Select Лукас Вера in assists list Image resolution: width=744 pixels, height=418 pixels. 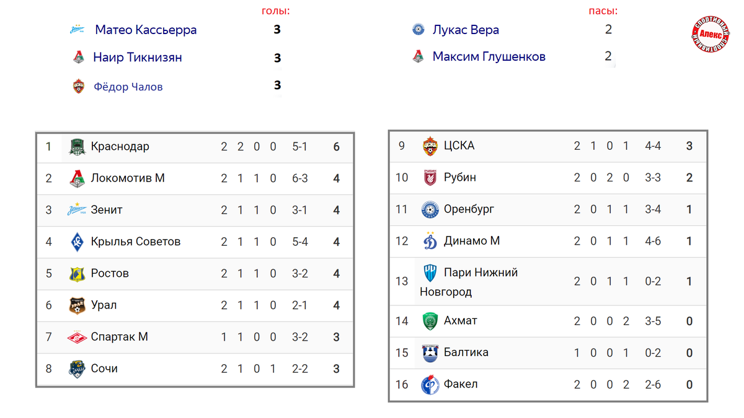coord(466,30)
